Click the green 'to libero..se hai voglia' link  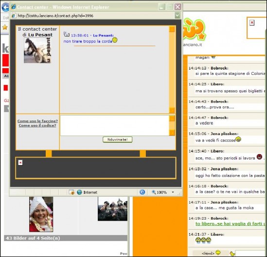click(x=230, y=223)
